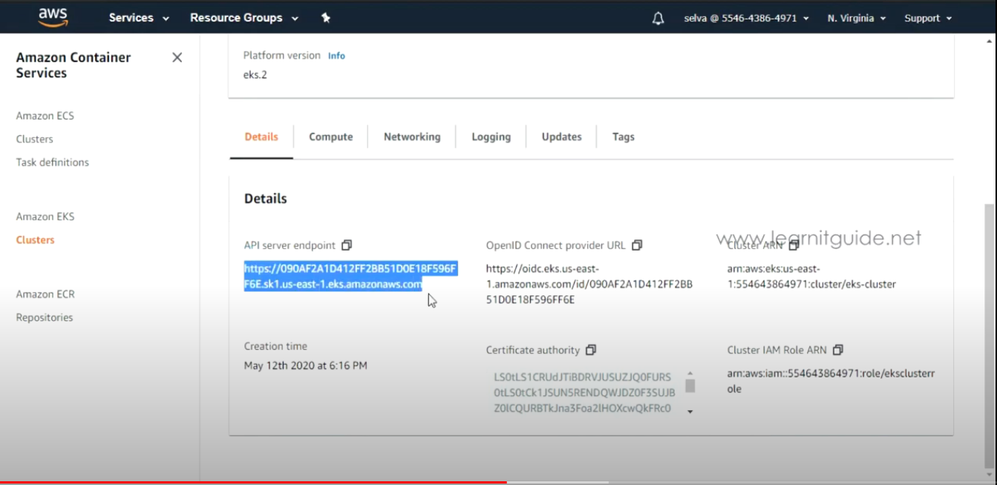Image resolution: width=997 pixels, height=485 pixels.
Task: Switch to the Details tab
Action: (x=261, y=137)
